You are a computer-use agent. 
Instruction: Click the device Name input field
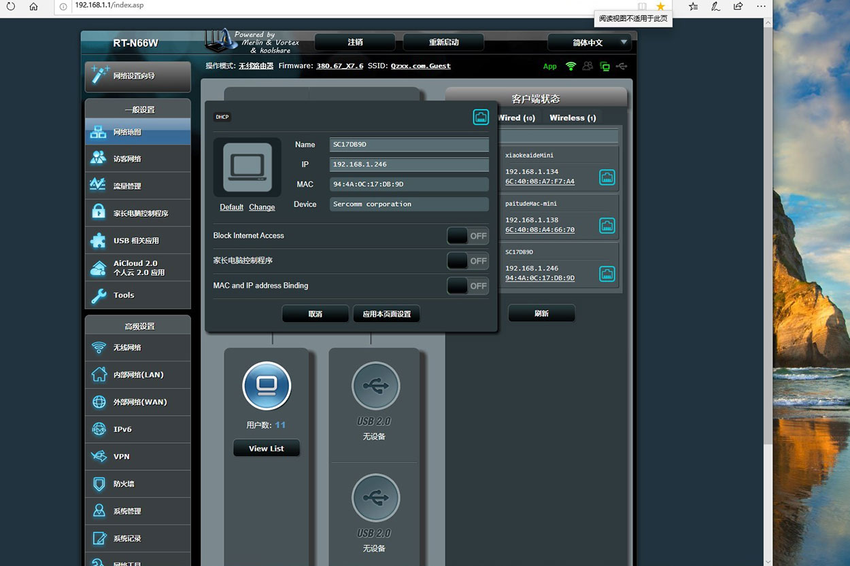tap(409, 145)
